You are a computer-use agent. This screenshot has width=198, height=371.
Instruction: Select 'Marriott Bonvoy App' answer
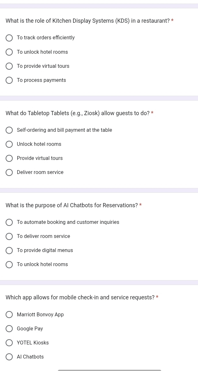click(10, 315)
